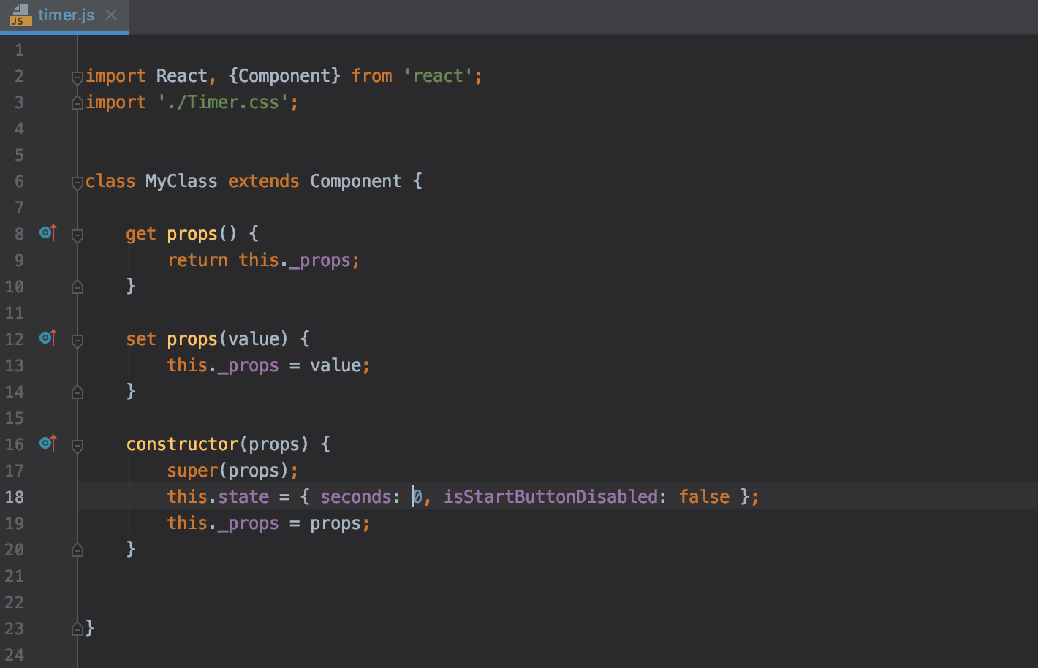Click the fold end marker at line 10
The width and height of the screenshot is (1038, 668).
[76, 286]
